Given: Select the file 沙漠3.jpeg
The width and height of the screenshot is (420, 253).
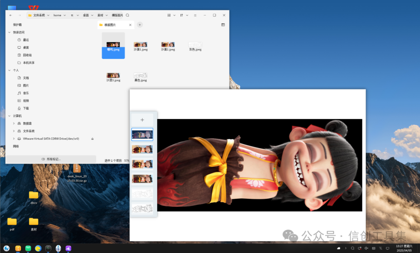Looking at the screenshot, I should (113, 77).
